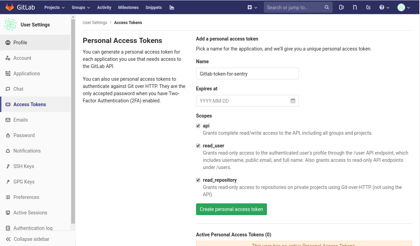The image size is (420, 246).
Task: Toggle the api scope checkbox
Action: [x=198, y=126]
